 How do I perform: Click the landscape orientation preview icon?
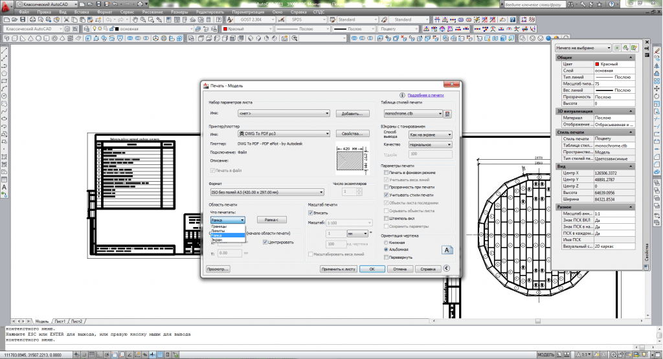click(447, 250)
